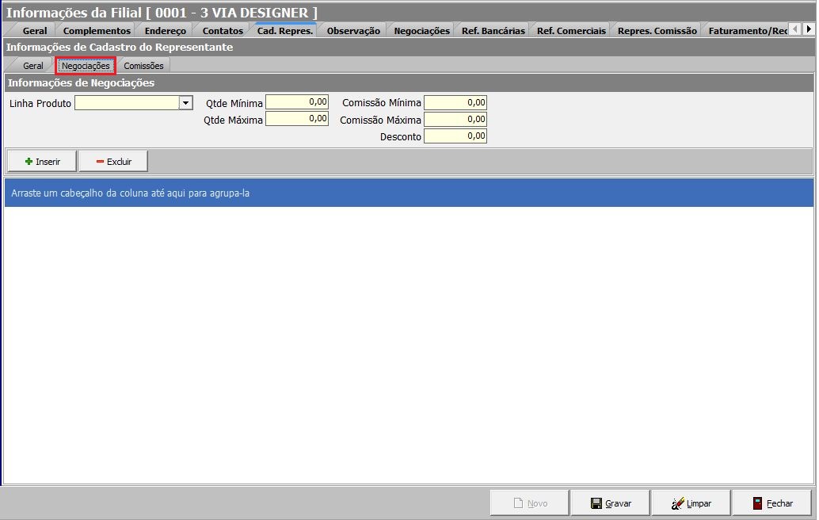
Task: Select the Contatos tab
Action: click(x=223, y=31)
